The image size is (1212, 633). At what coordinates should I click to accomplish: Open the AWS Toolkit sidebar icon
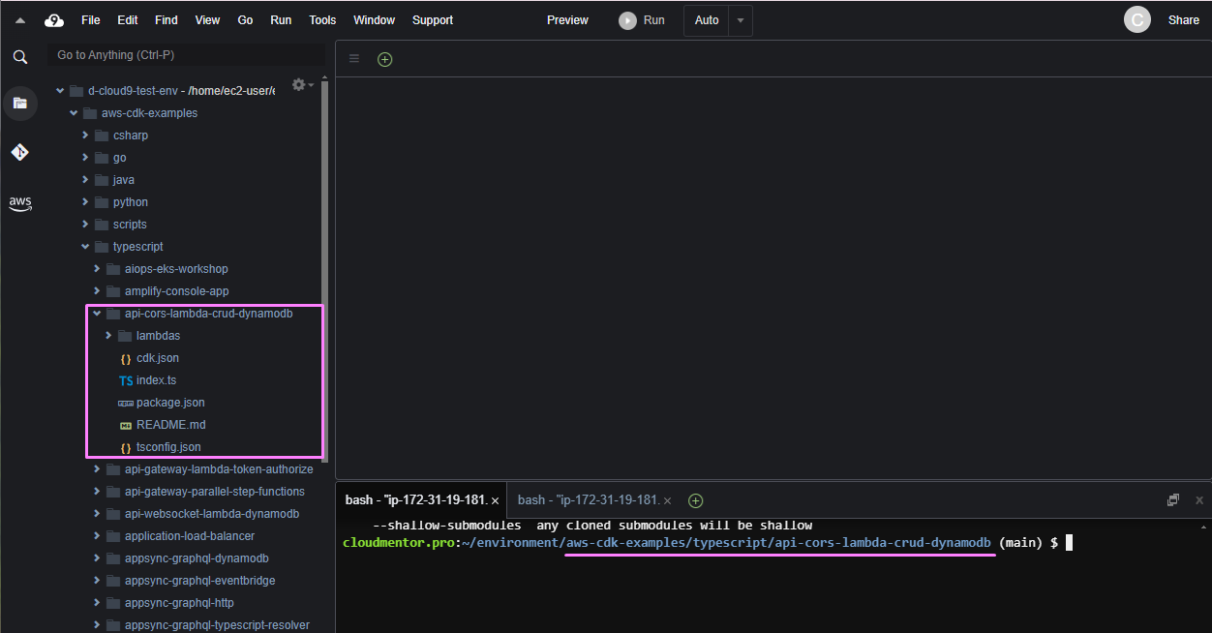pyautogui.click(x=20, y=203)
